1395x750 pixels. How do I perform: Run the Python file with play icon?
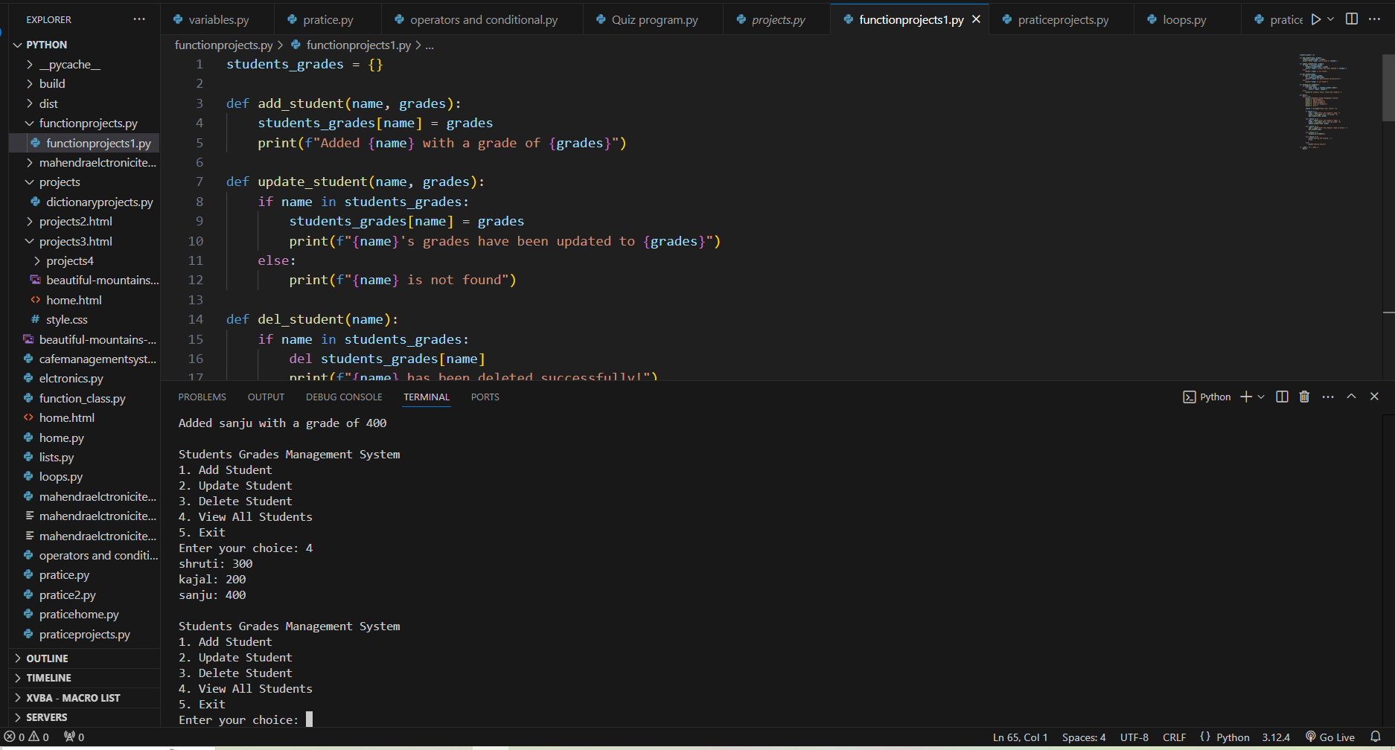tap(1316, 19)
